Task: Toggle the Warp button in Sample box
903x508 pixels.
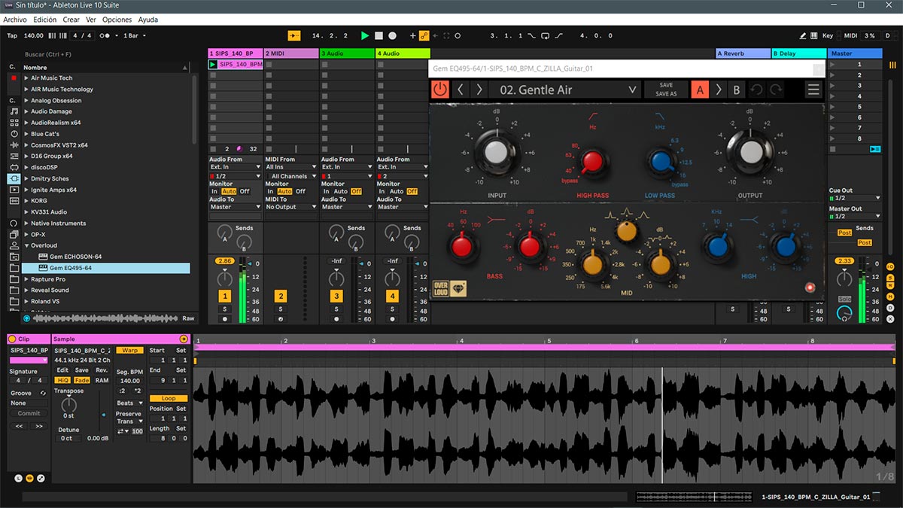Action: (x=129, y=351)
